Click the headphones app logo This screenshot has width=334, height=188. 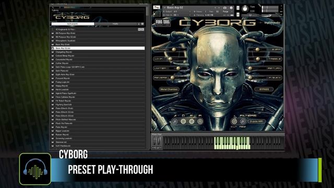point(35,169)
